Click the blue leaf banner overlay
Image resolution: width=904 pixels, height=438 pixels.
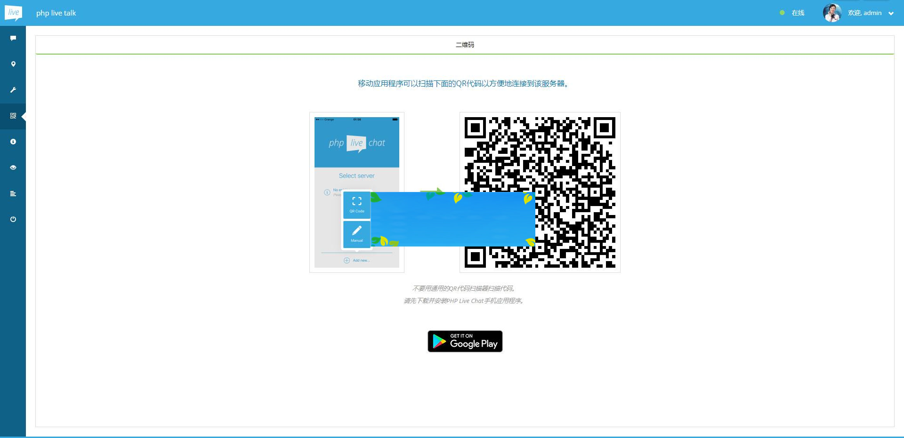click(452, 219)
